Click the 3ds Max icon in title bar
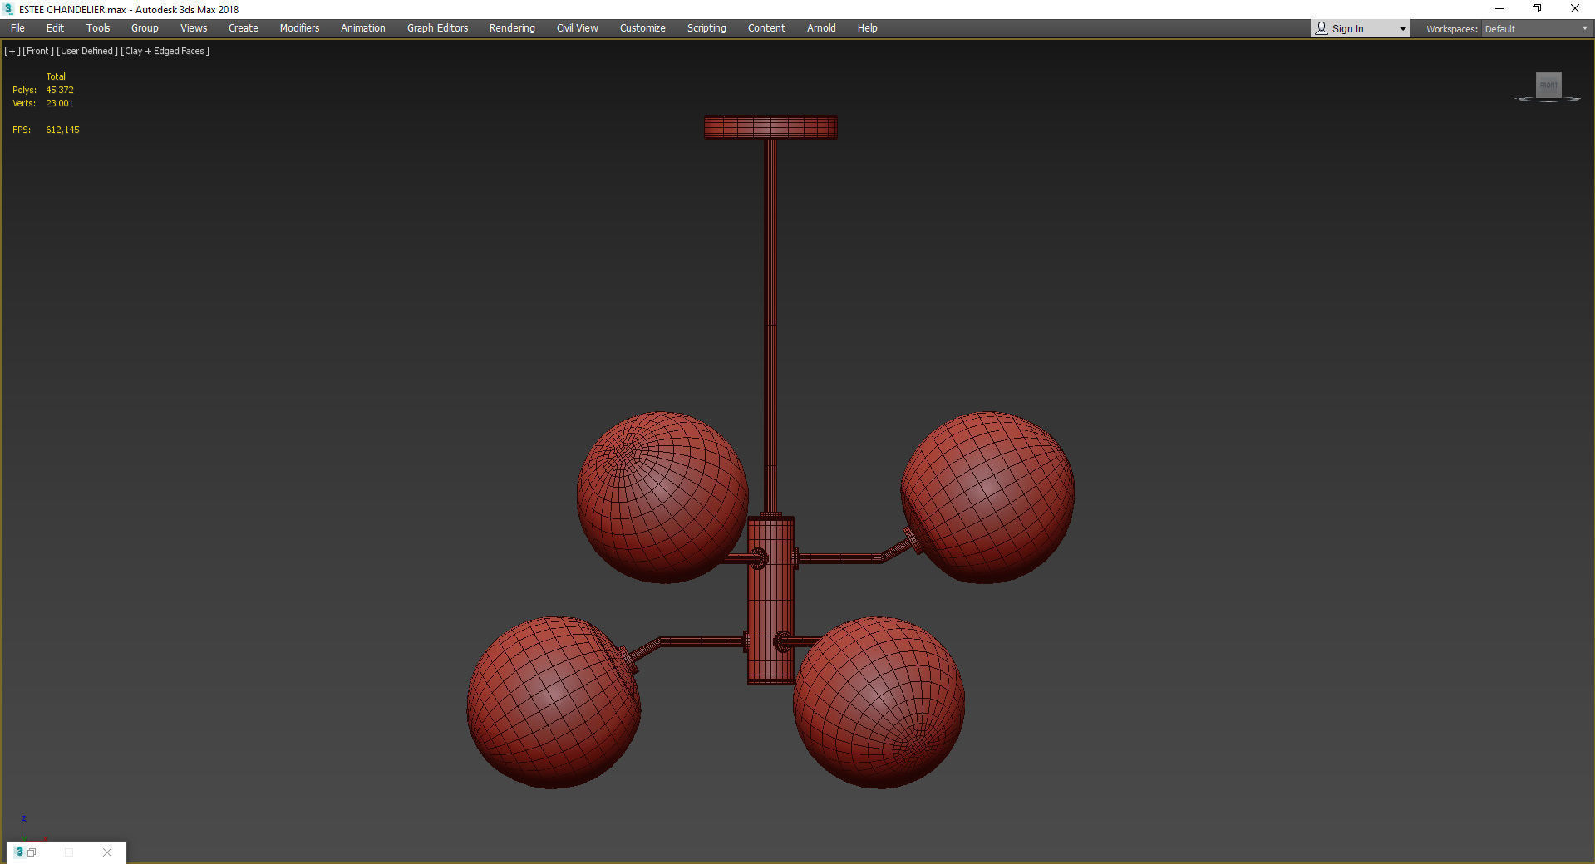Viewport: 1595px width, 864px height. (x=9, y=9)
